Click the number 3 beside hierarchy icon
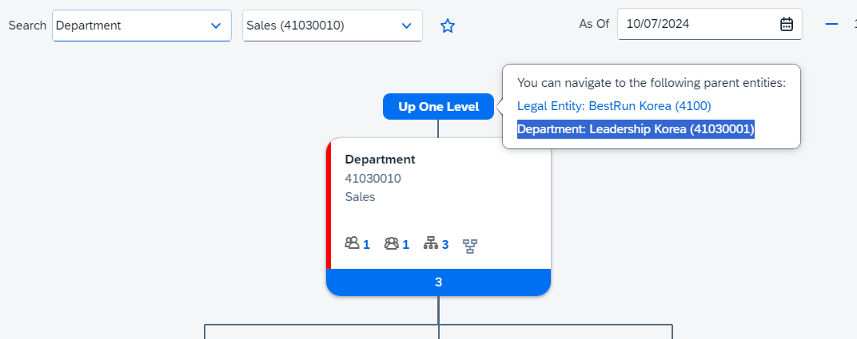This screenshot has width=857, height=339. [445, 245]
